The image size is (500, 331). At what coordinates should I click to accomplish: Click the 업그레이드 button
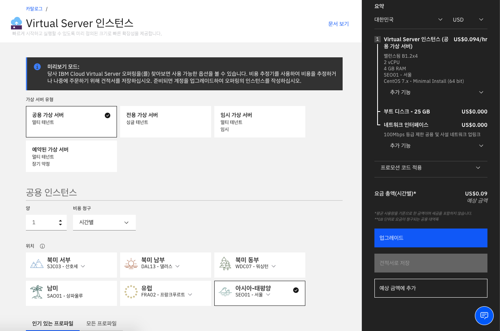(x=431, y=238)
